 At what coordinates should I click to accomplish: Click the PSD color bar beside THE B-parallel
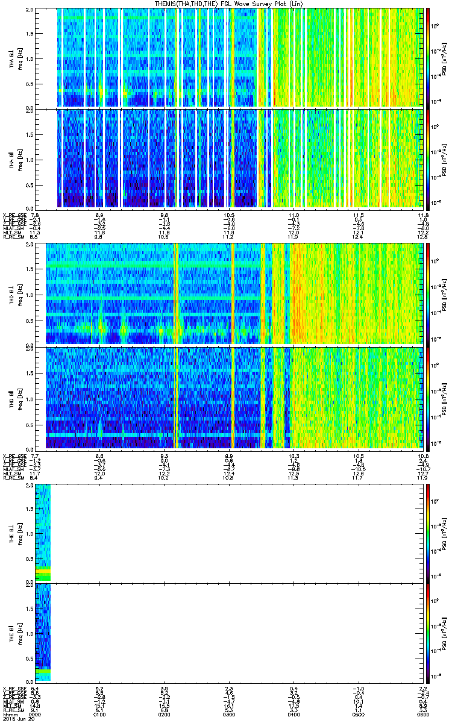point(428,633)
